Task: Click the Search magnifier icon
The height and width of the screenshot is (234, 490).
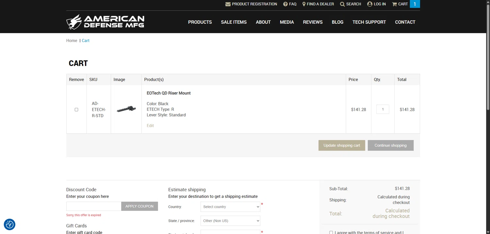Action: click(x=342, y=4)
